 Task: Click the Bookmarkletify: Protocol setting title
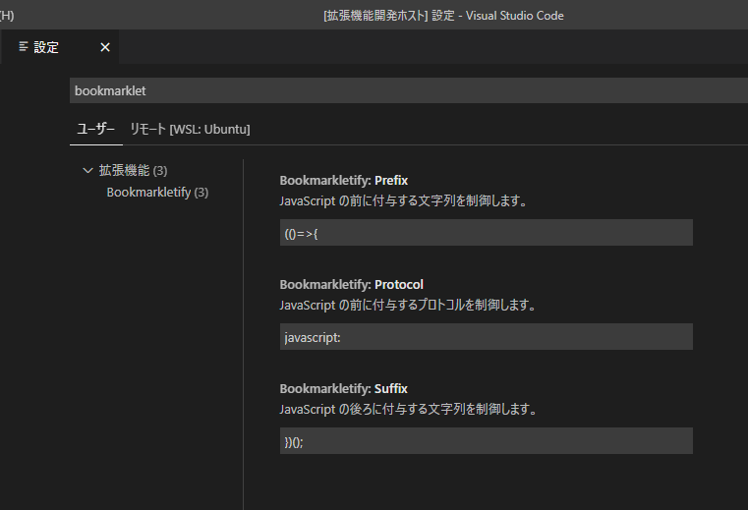coord(352,284)
